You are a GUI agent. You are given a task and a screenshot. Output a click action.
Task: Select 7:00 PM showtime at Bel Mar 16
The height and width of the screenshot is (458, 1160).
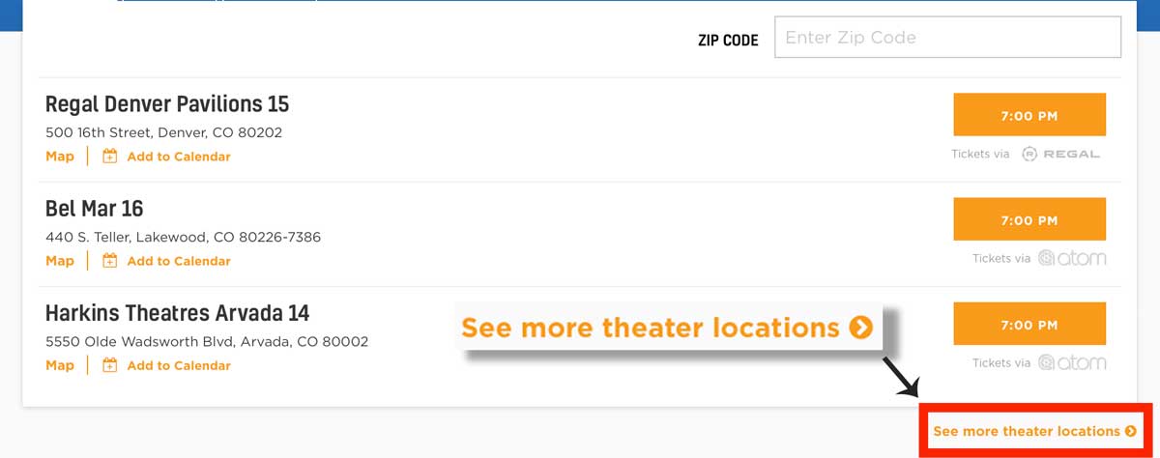point(1029,219)
